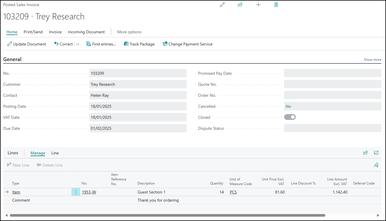
Task: Click description Guest Section 1
Action: 151,192
